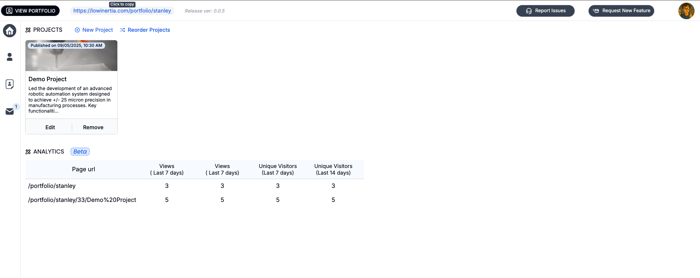This screenshot has height=278, width=700.
Task: Click the Beta badge next to Analytics
Action: point(80,152)
